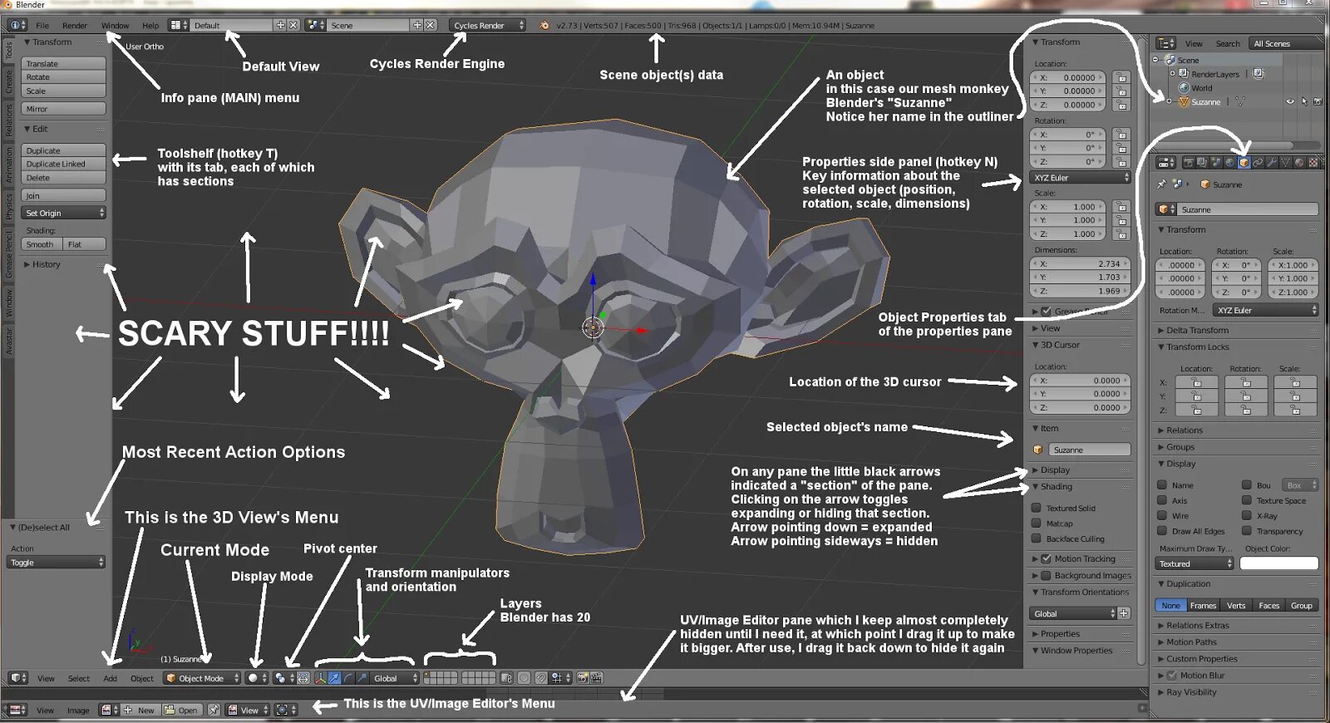Expand the RenderLayers outliner item
The image size is (1330, 723).
click(1172, 74)
